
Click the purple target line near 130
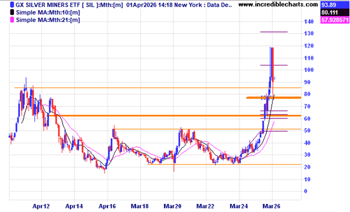tap(274, 32)
